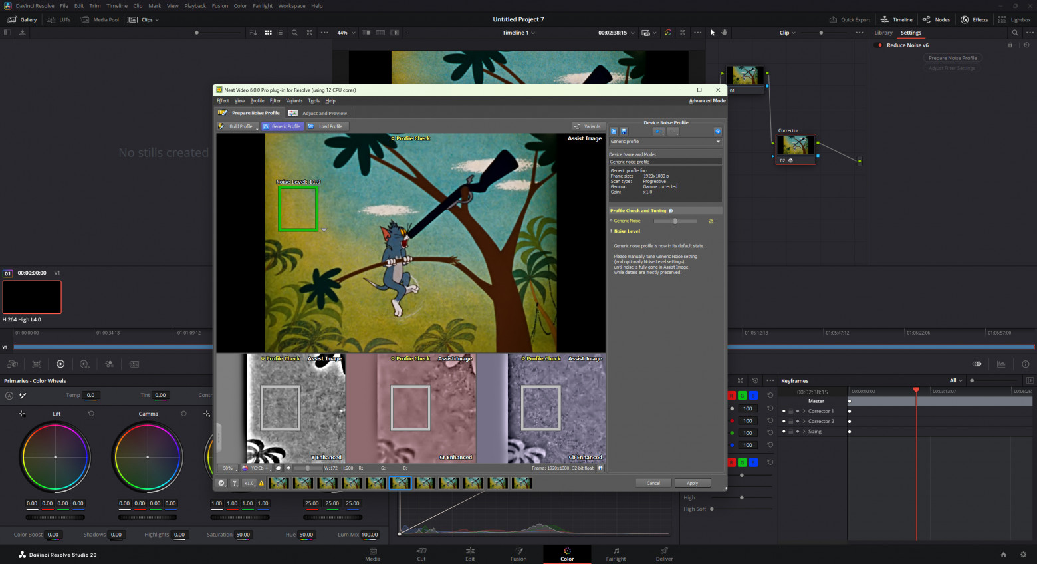Open Nodes panel in the top toolbar
Image resolution: width=1037 pixels, height=564 pixels.
(x=936, y=19)
